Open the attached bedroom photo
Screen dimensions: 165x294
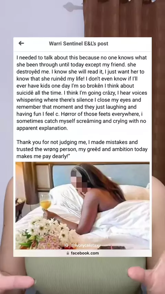point(82,206)
